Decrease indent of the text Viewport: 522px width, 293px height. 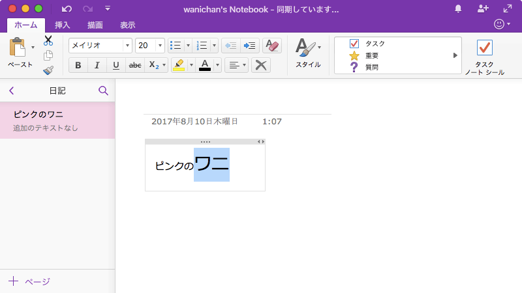click(231, 46)
